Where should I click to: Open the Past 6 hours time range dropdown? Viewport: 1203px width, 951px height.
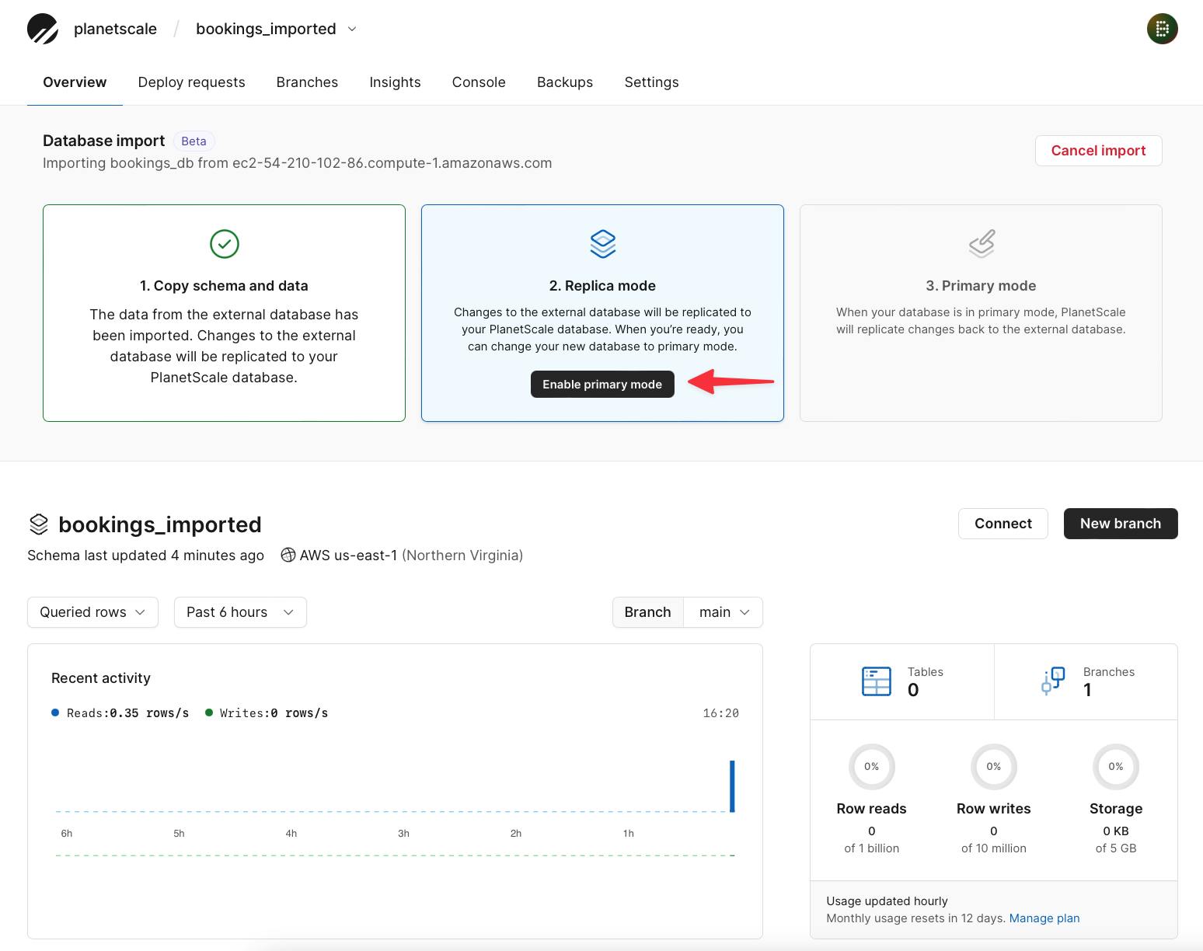(x=240, y=612)
